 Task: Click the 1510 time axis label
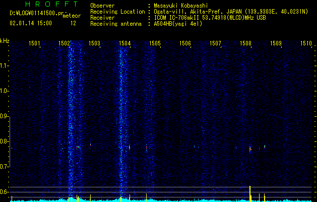point(306,43)
